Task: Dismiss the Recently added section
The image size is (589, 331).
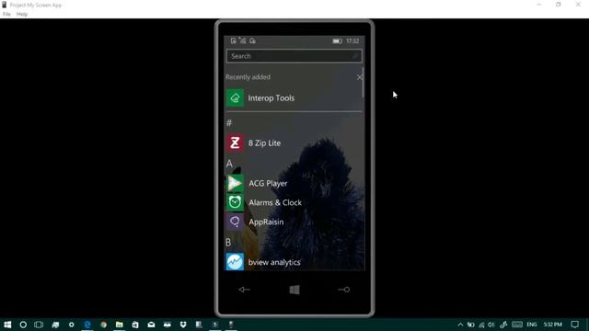Action: click(360, 77)
